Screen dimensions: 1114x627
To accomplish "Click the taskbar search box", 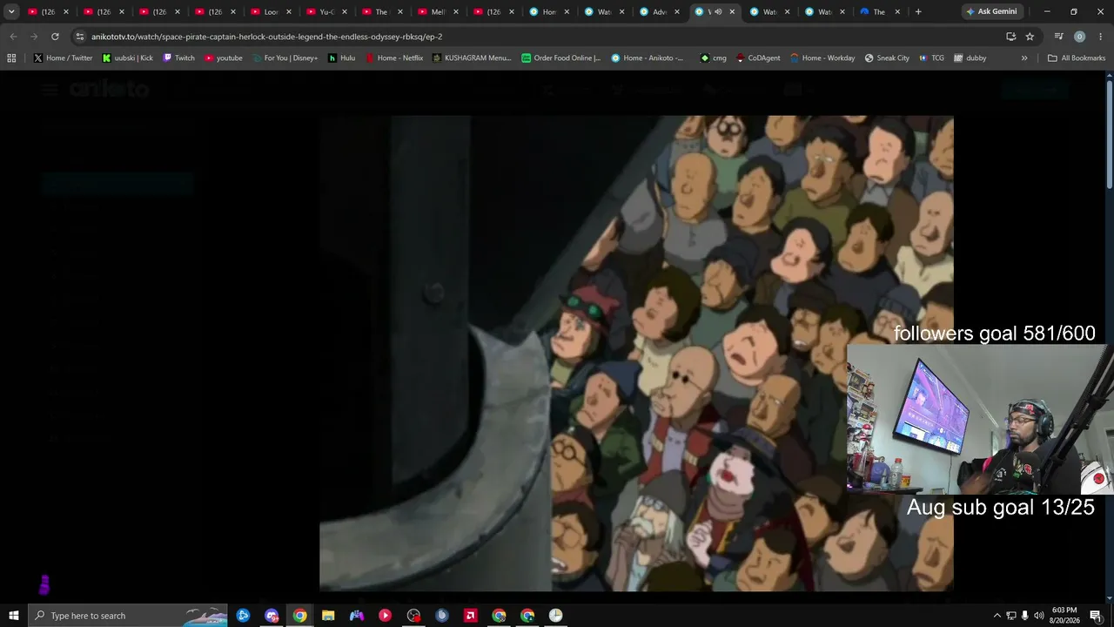I will coord(128,616).
